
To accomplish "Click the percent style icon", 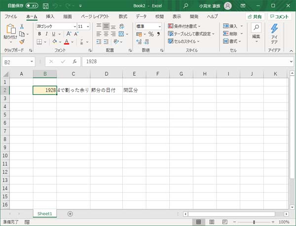I will [151, 34].
